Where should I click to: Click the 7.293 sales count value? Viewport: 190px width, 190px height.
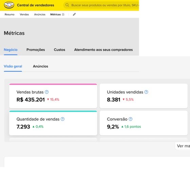click(x=23, y=127)
